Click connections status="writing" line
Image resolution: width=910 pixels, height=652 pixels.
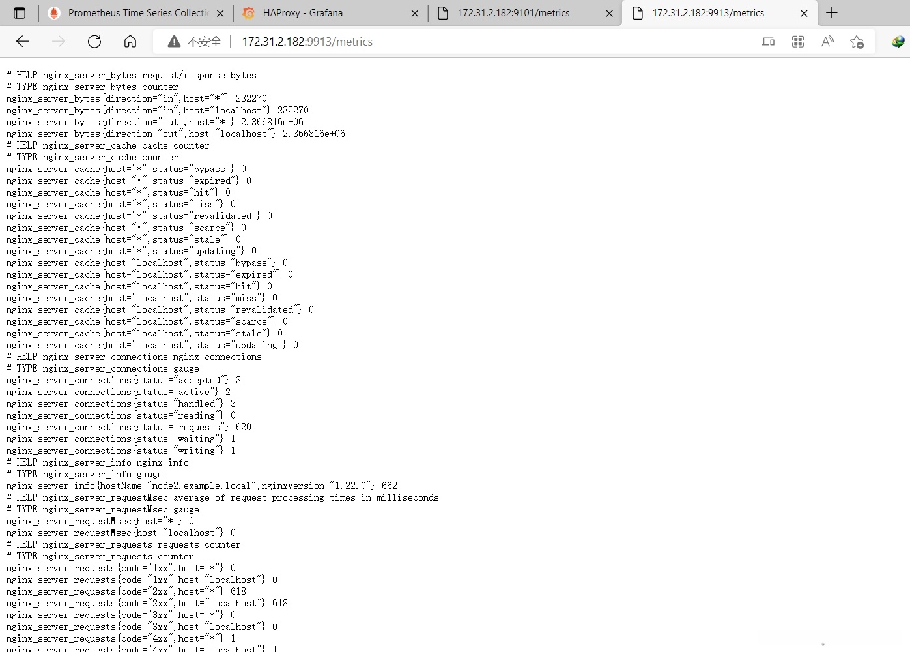121,451
